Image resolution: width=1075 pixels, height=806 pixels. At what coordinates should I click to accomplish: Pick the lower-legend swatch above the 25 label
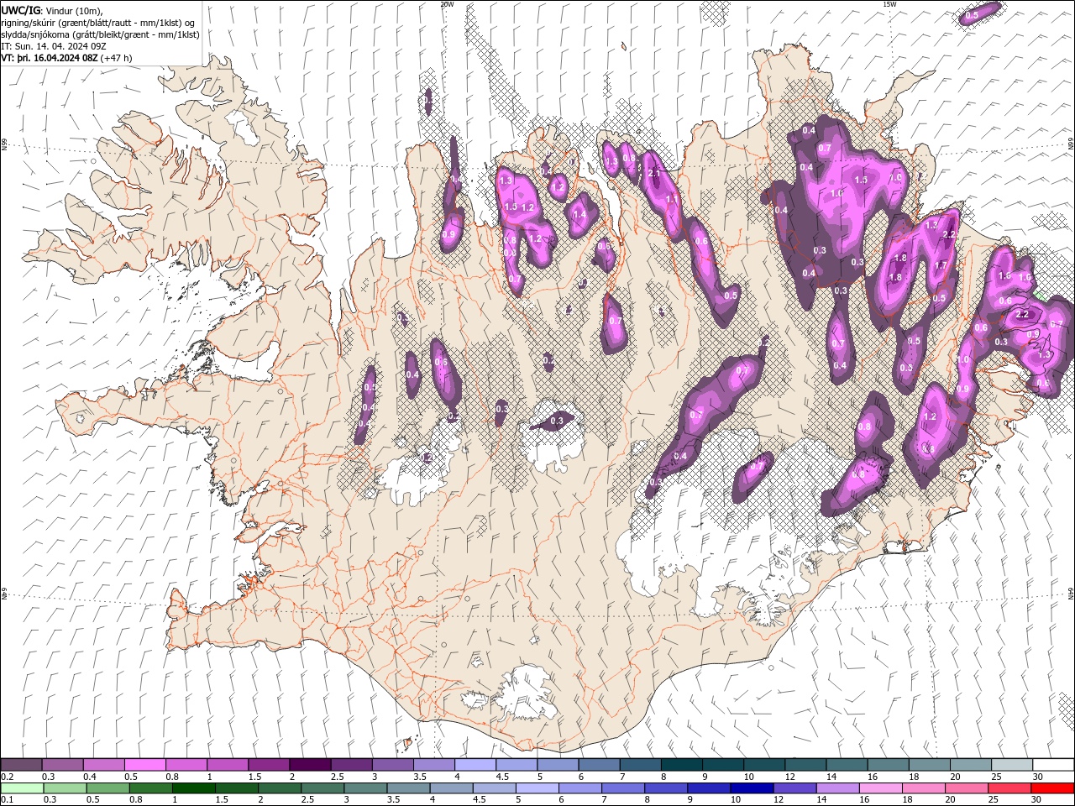[x=1009, y=788]
